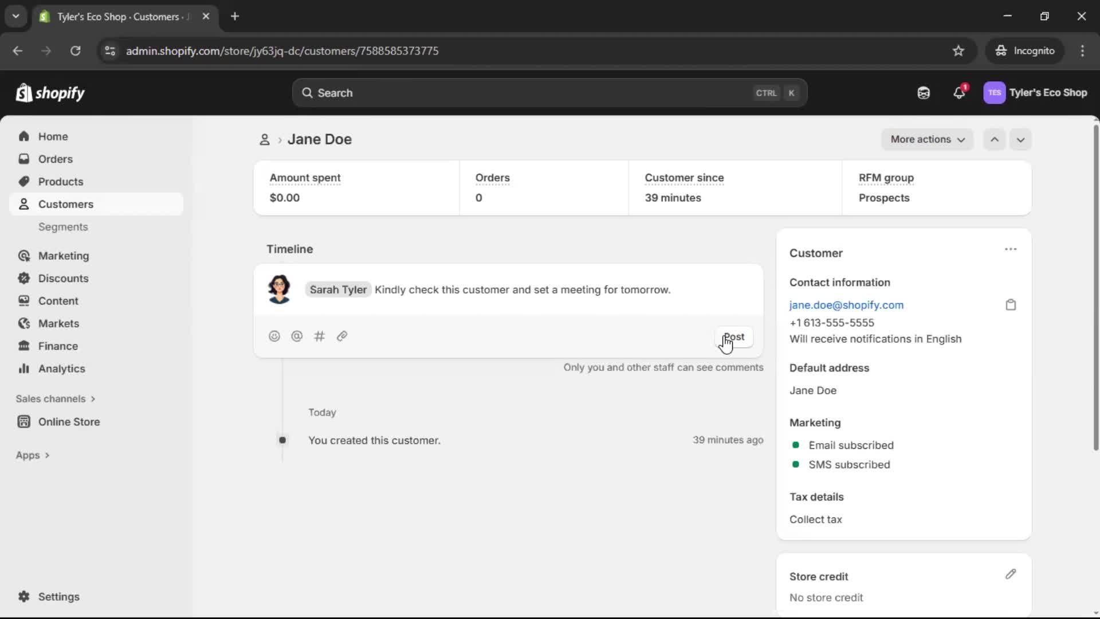This screenshot has height=619, width=1100.
Task: Open jane.doe@shopify.com email link
Action: 846,305
